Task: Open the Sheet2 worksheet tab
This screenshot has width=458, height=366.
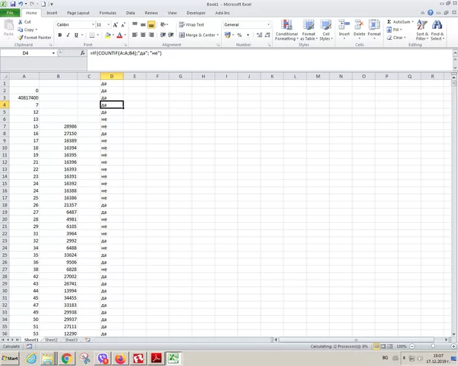Action: 51,339
